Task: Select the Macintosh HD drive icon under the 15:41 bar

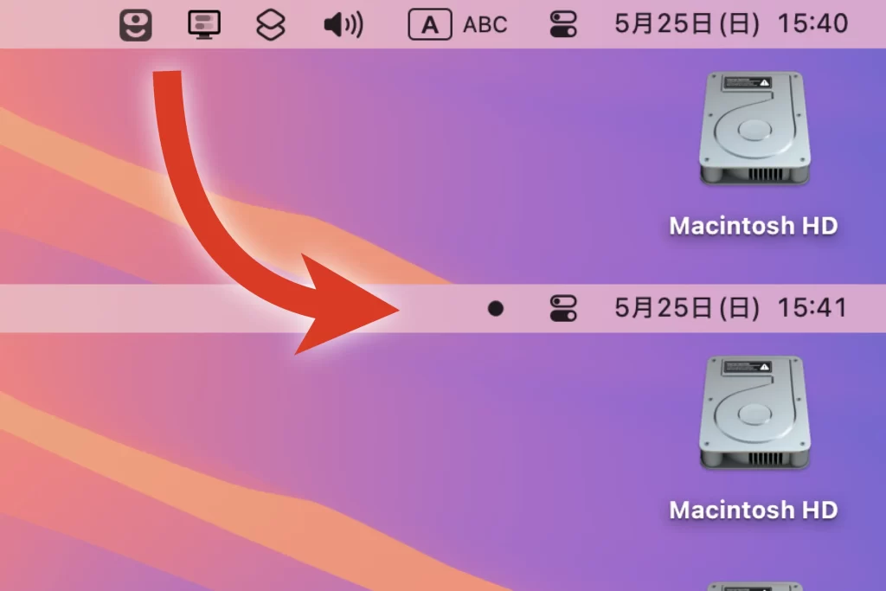Action: point(754,413)
